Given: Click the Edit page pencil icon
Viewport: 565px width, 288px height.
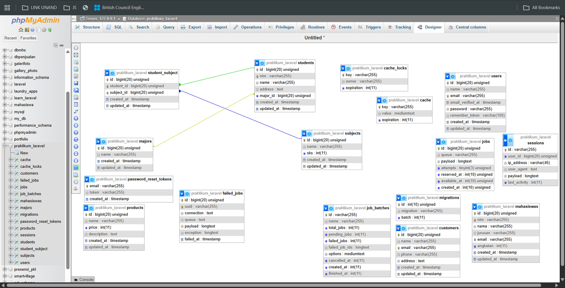Looking at the screenshot, I should 76,76.
